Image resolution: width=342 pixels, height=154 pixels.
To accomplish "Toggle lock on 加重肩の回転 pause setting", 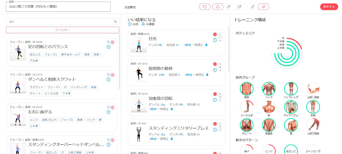I will point(172,109).
